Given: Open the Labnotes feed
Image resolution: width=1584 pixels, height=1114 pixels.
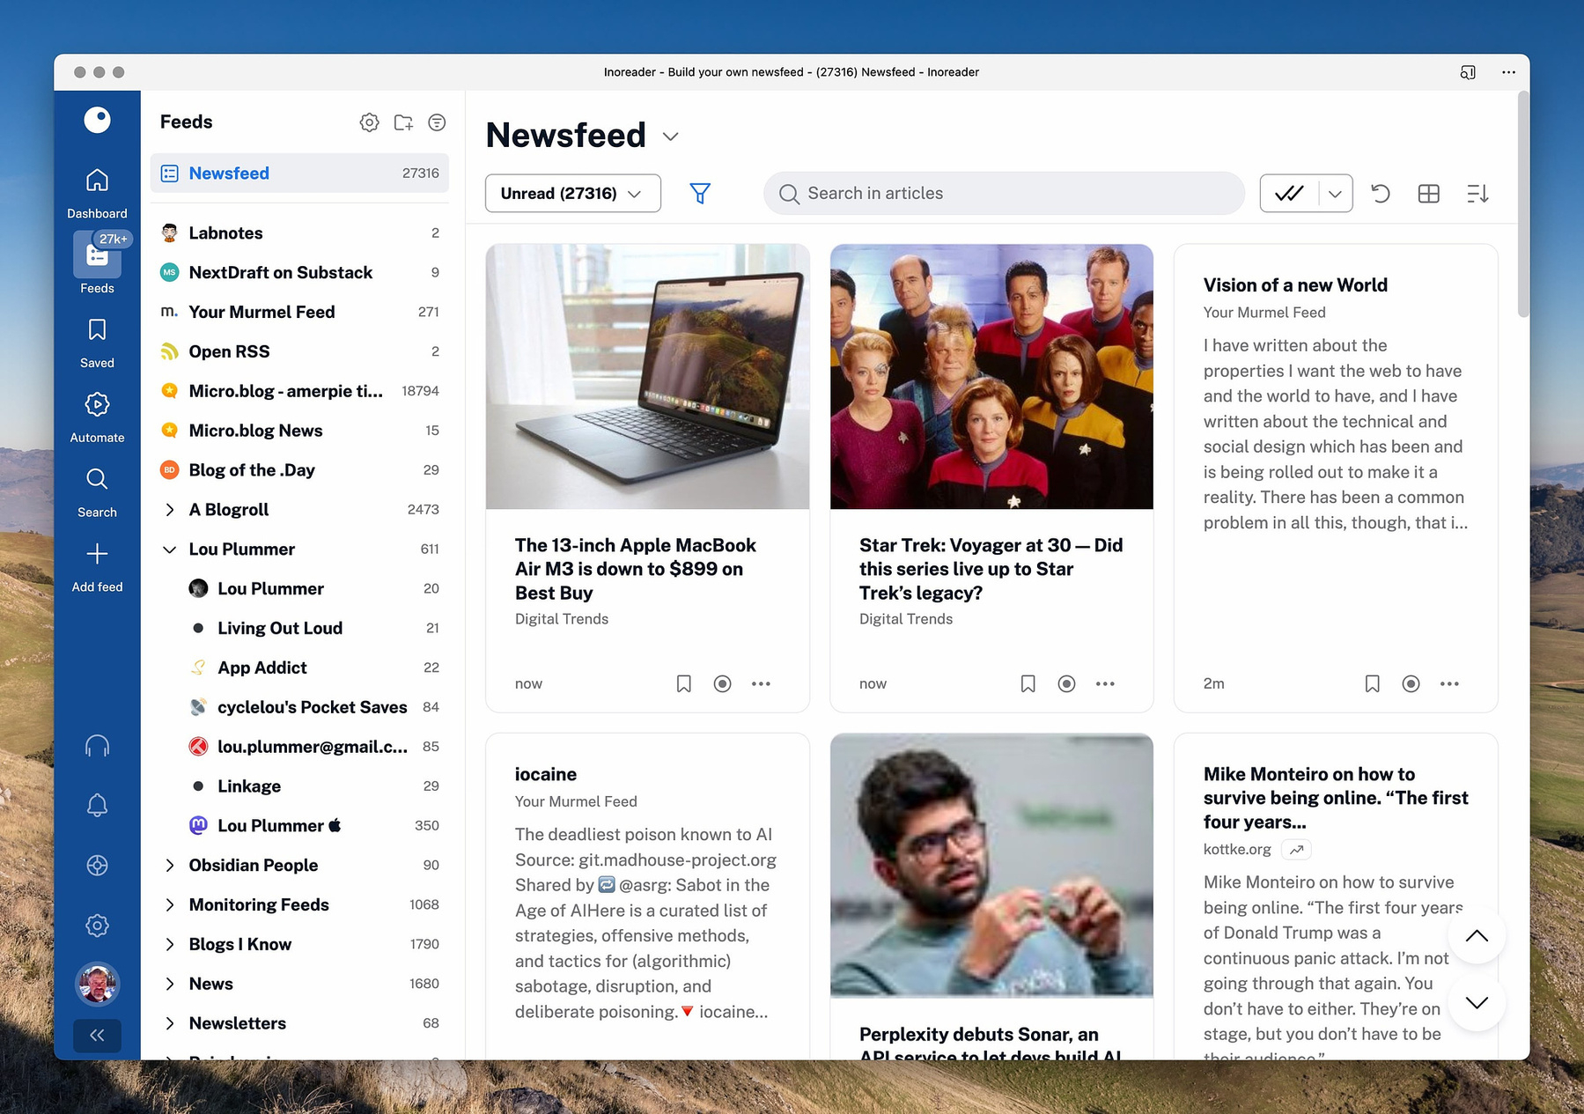Looking at the screenshot, I should [x=299, y=233].
